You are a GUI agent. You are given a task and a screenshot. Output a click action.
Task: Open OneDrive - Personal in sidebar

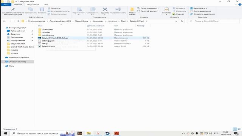click(x=19, y=57)
